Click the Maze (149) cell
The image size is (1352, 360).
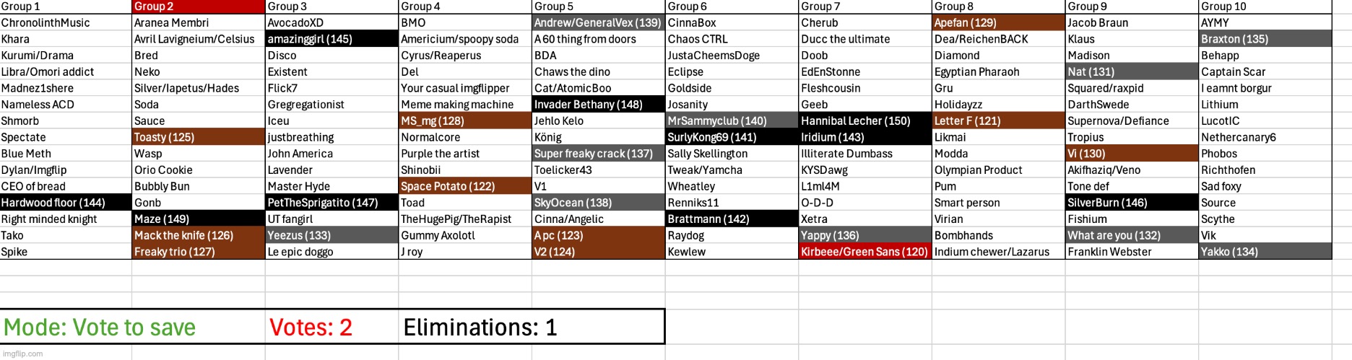click(198, 219)
